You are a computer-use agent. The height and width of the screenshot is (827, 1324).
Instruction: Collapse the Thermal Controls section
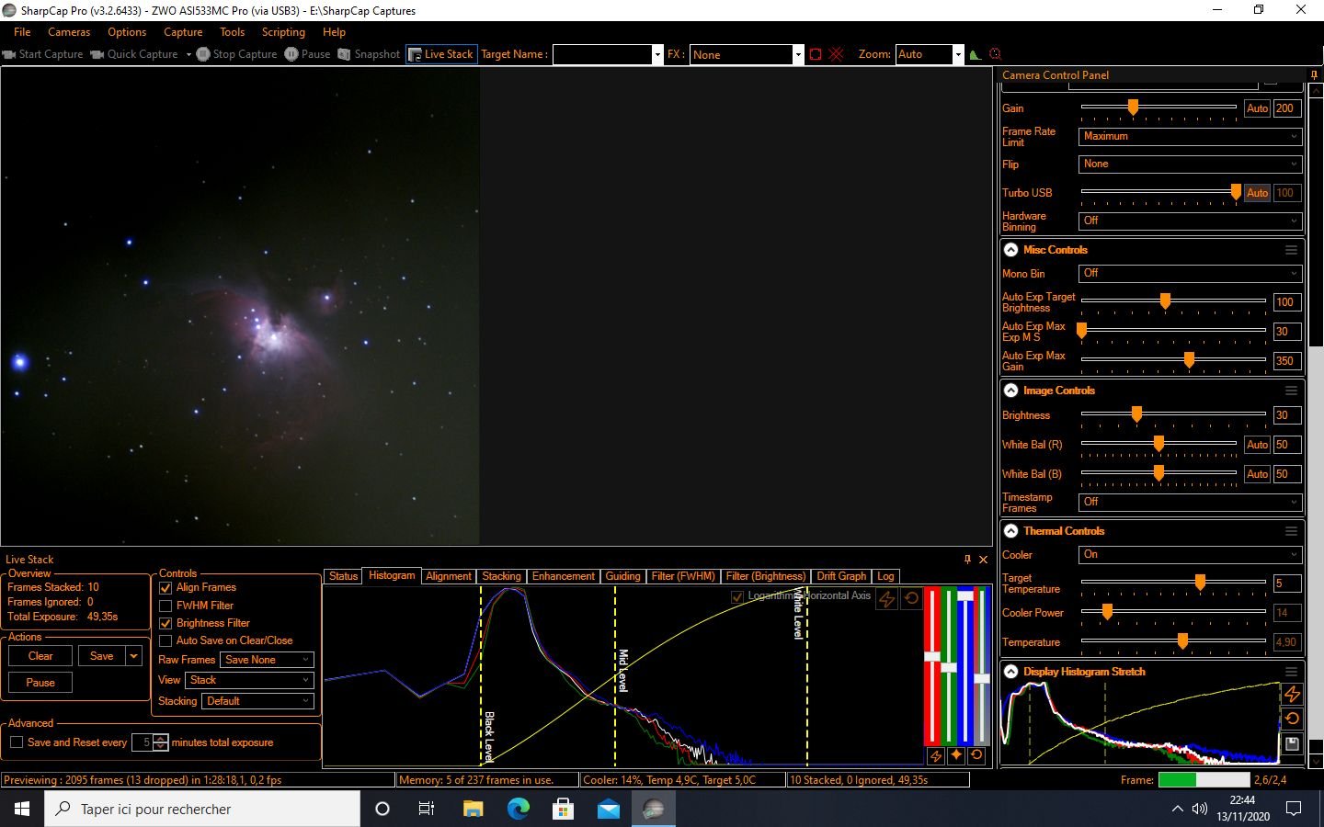[x=1010, y=531]
